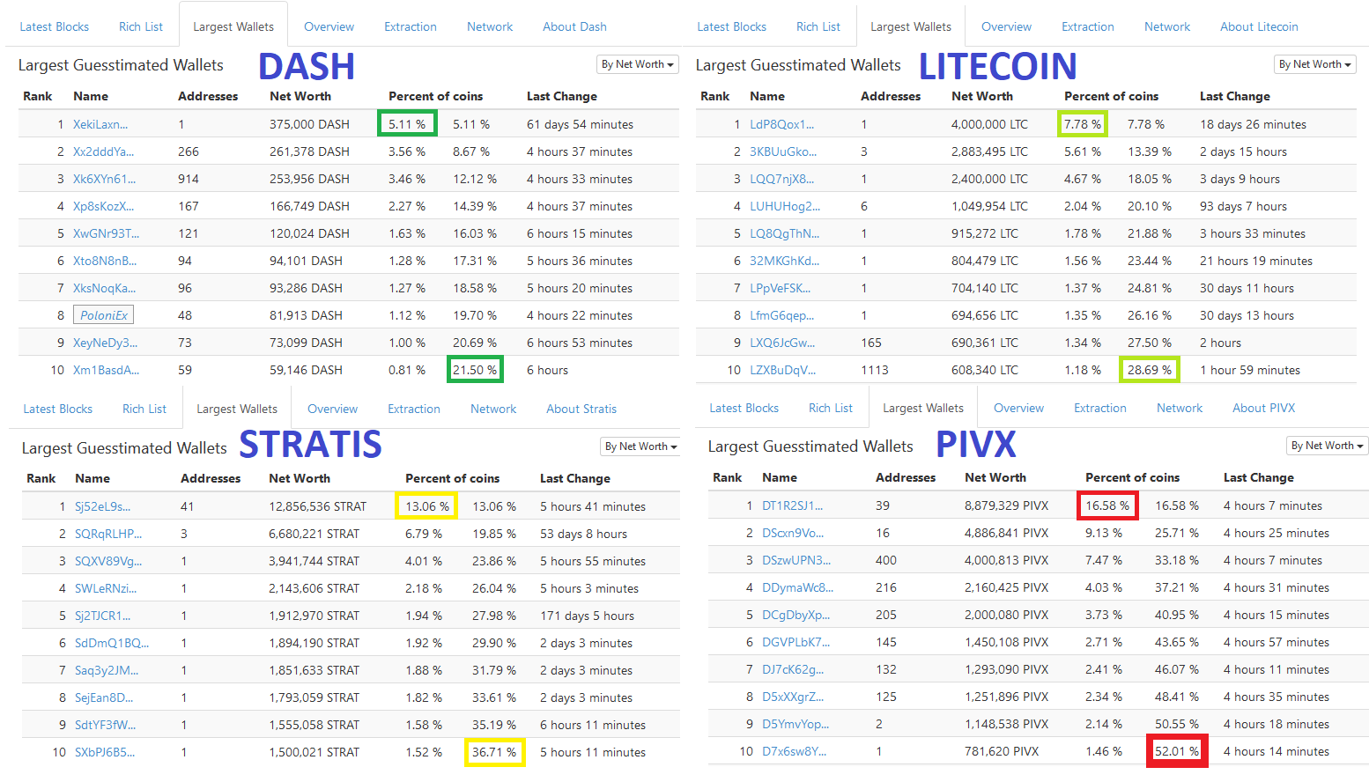Open the PoloniEx labeled wallet

coord(104,315)
